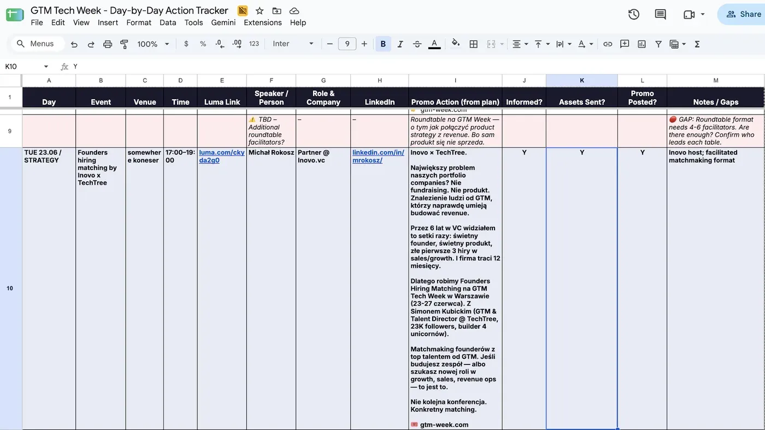Click the Menus search box
The image size is (765, 430).
pos(37,44)
